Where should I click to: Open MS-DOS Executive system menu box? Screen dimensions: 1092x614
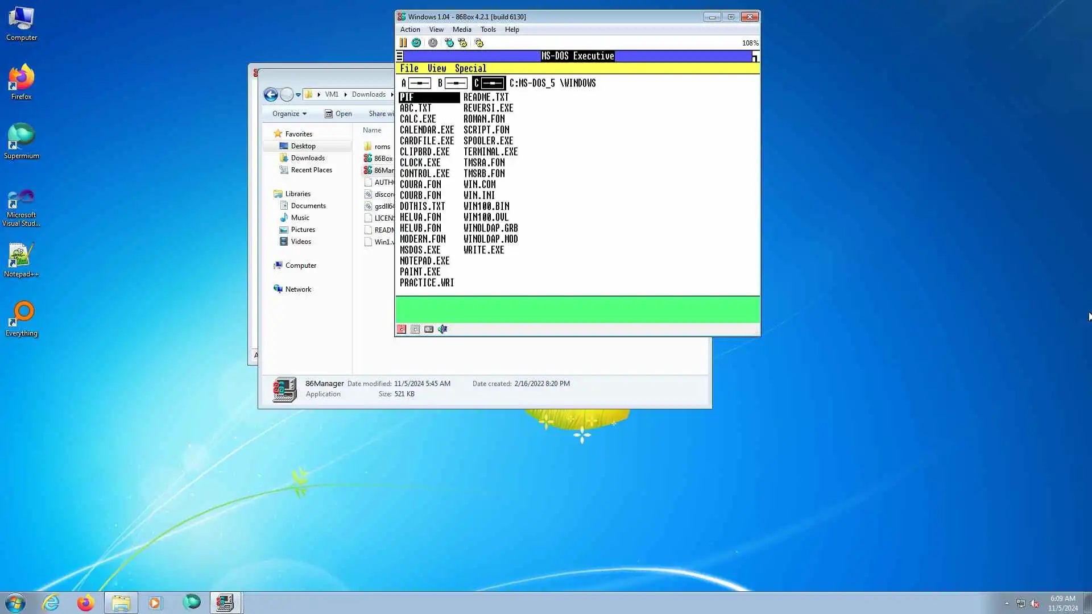399,56
